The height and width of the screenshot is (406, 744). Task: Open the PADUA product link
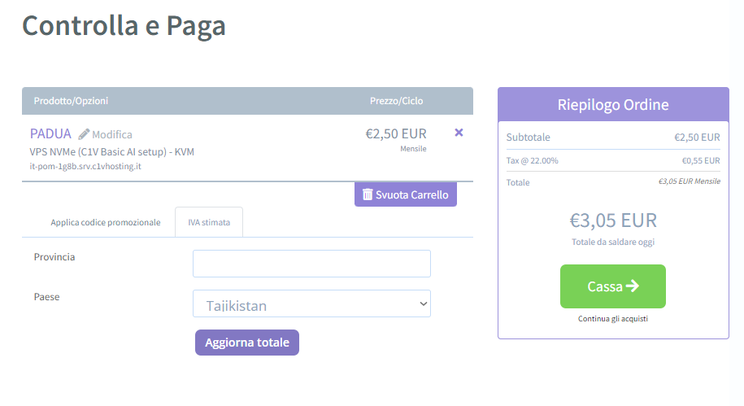(50, 134)
